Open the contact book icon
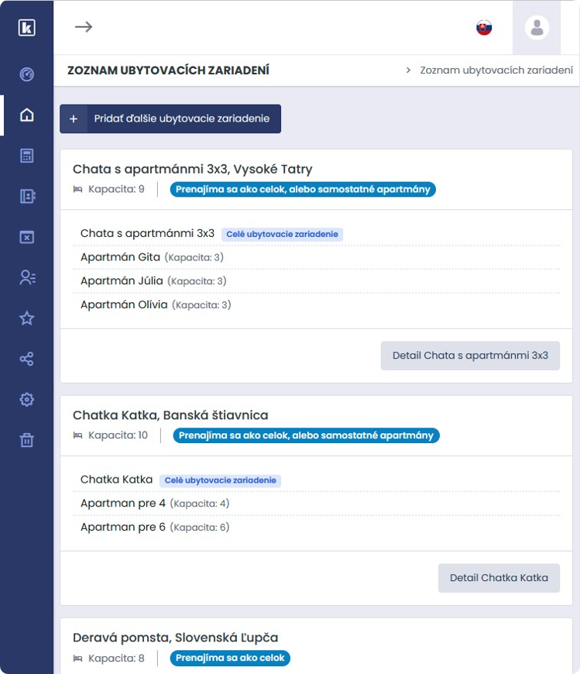The width and height of the screenshot is (580, 674). click(27, 197)
